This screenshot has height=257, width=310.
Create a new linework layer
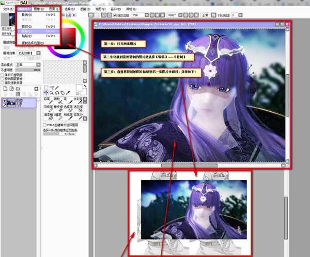coord(12,89)
